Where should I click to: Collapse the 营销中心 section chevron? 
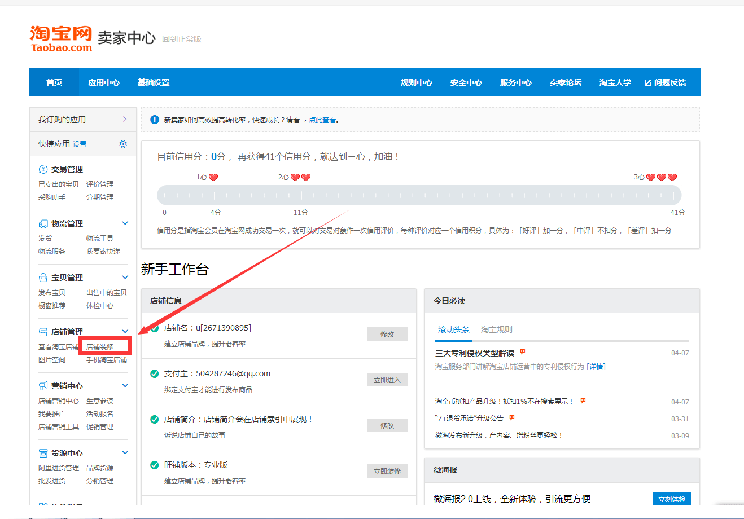(125, 385)
